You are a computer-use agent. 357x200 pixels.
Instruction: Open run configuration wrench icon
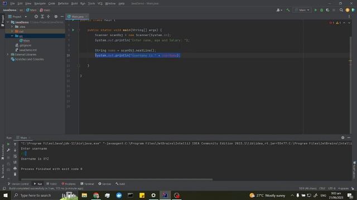click(8, 150)
